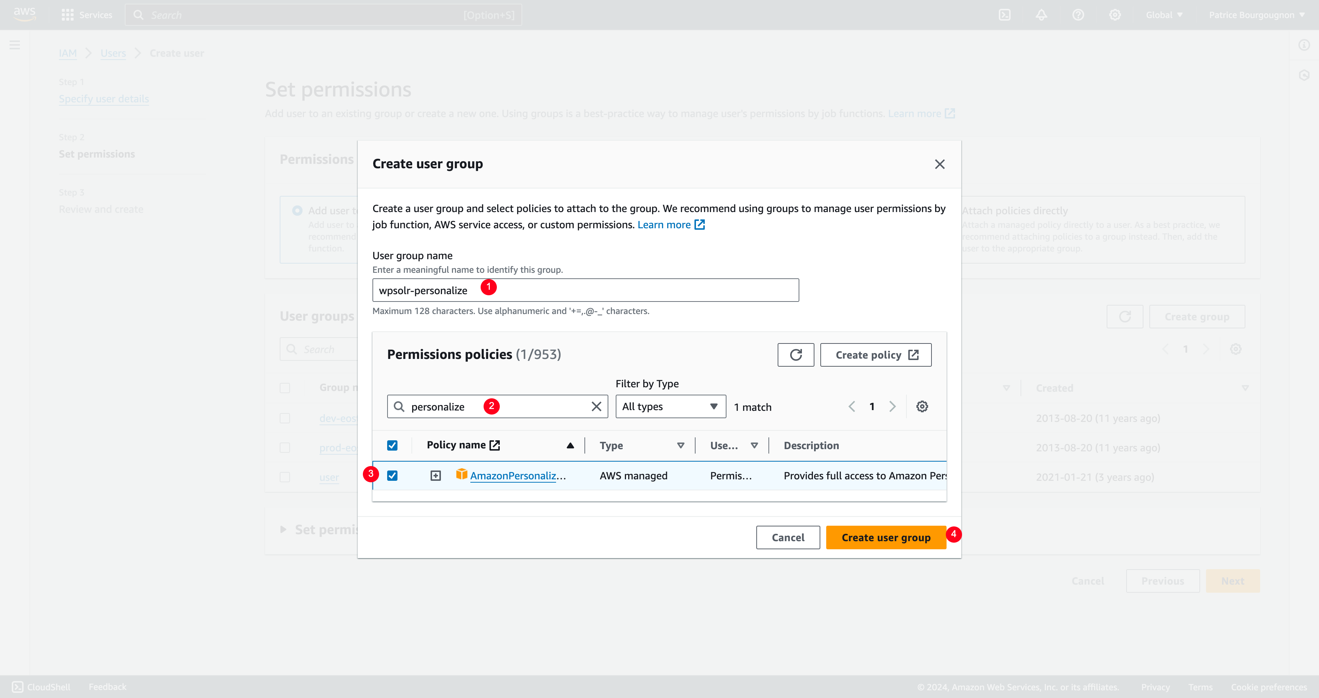
Task: Click the top AWS console search bar
Action: pyautogui.click(x=323, y=15)
